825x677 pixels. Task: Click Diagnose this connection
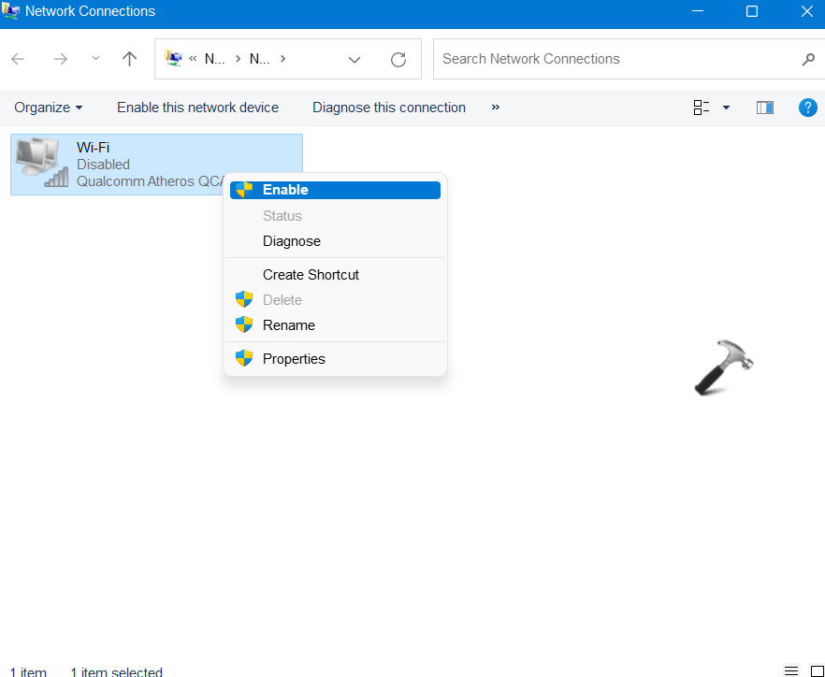(389, 108)
